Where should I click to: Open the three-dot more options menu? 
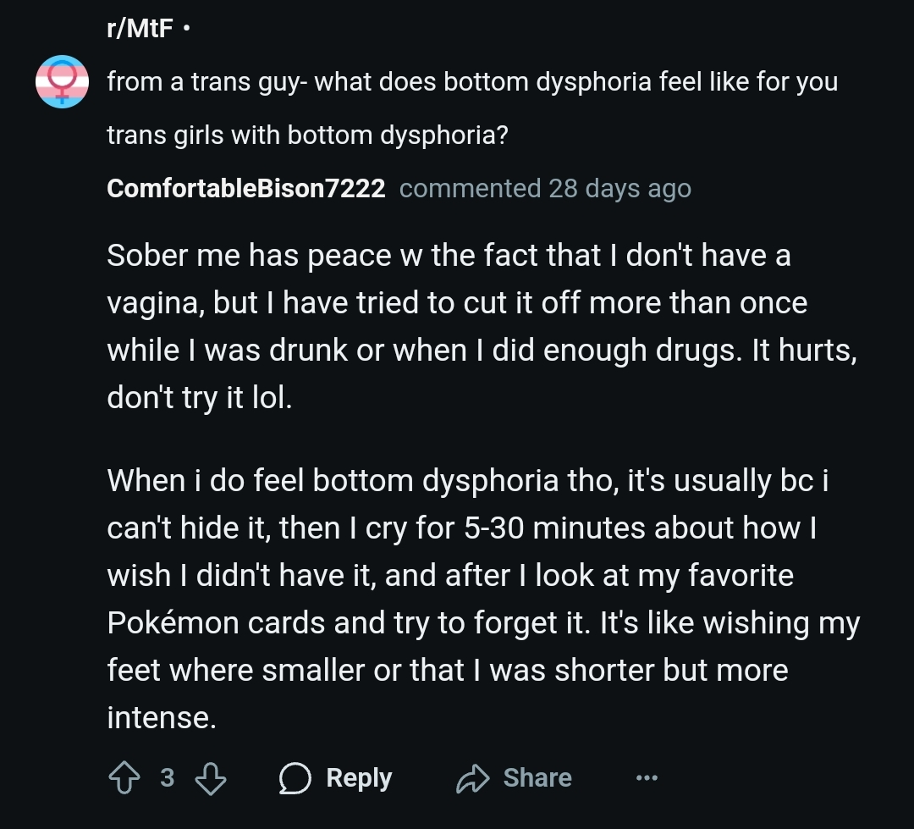coord(647,777)
